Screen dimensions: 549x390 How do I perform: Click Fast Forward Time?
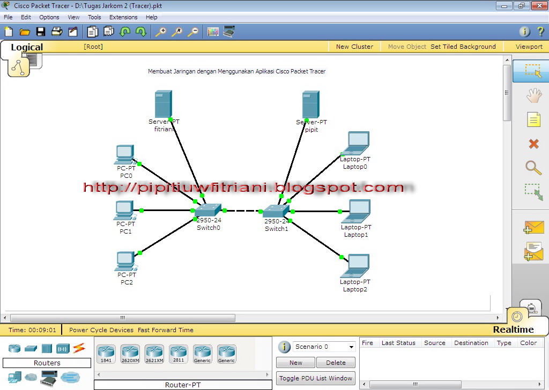165,330
